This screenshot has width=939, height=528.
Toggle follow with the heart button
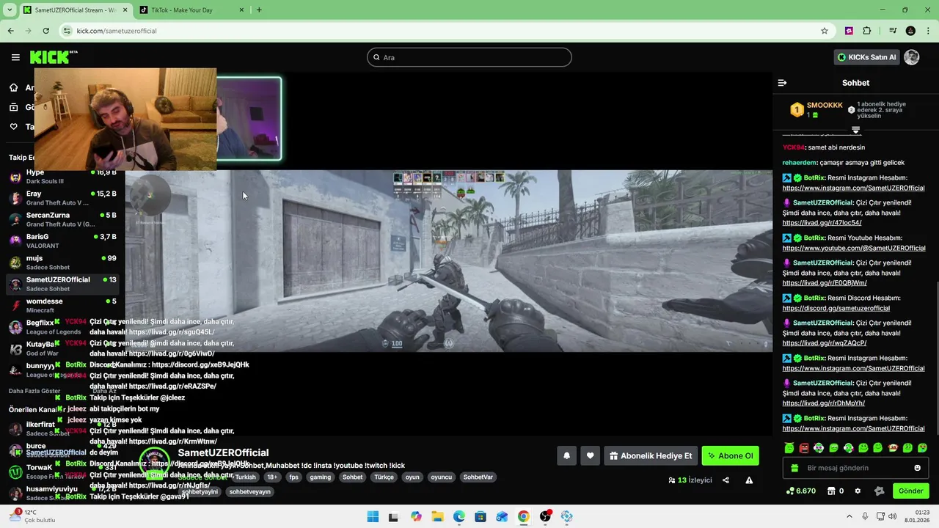(590, 455)
